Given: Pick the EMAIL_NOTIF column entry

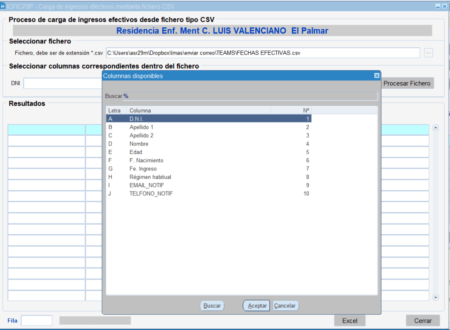Looking at the screenshot, I should tap(209, 185).
